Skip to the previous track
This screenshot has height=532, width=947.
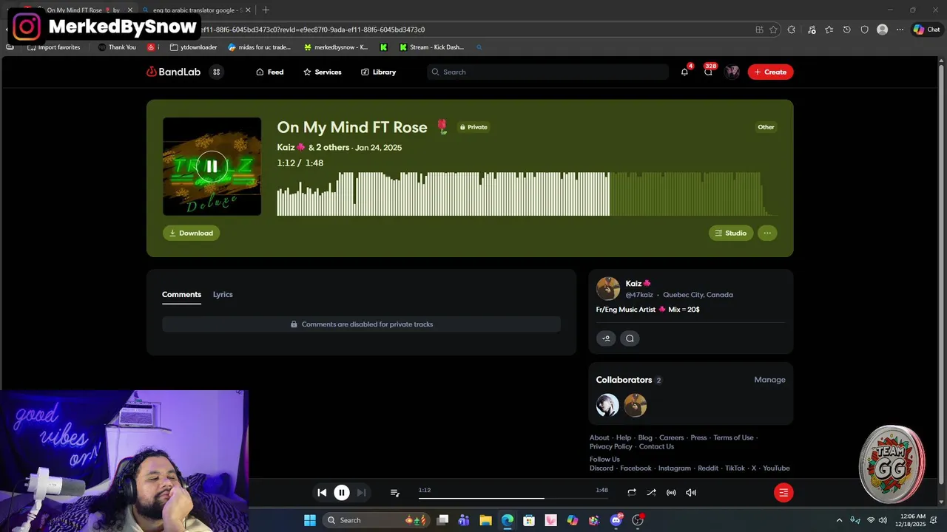pos(322,492)
